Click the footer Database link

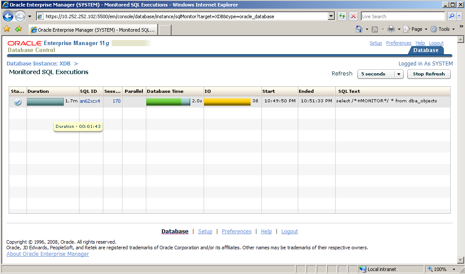[175, 232]
